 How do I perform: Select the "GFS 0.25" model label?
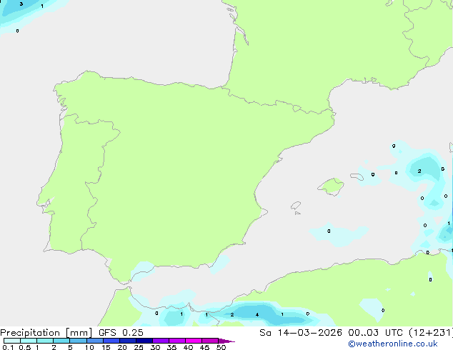tap(121, 333)
